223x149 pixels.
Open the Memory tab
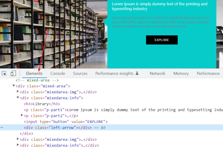coord(181,73)
